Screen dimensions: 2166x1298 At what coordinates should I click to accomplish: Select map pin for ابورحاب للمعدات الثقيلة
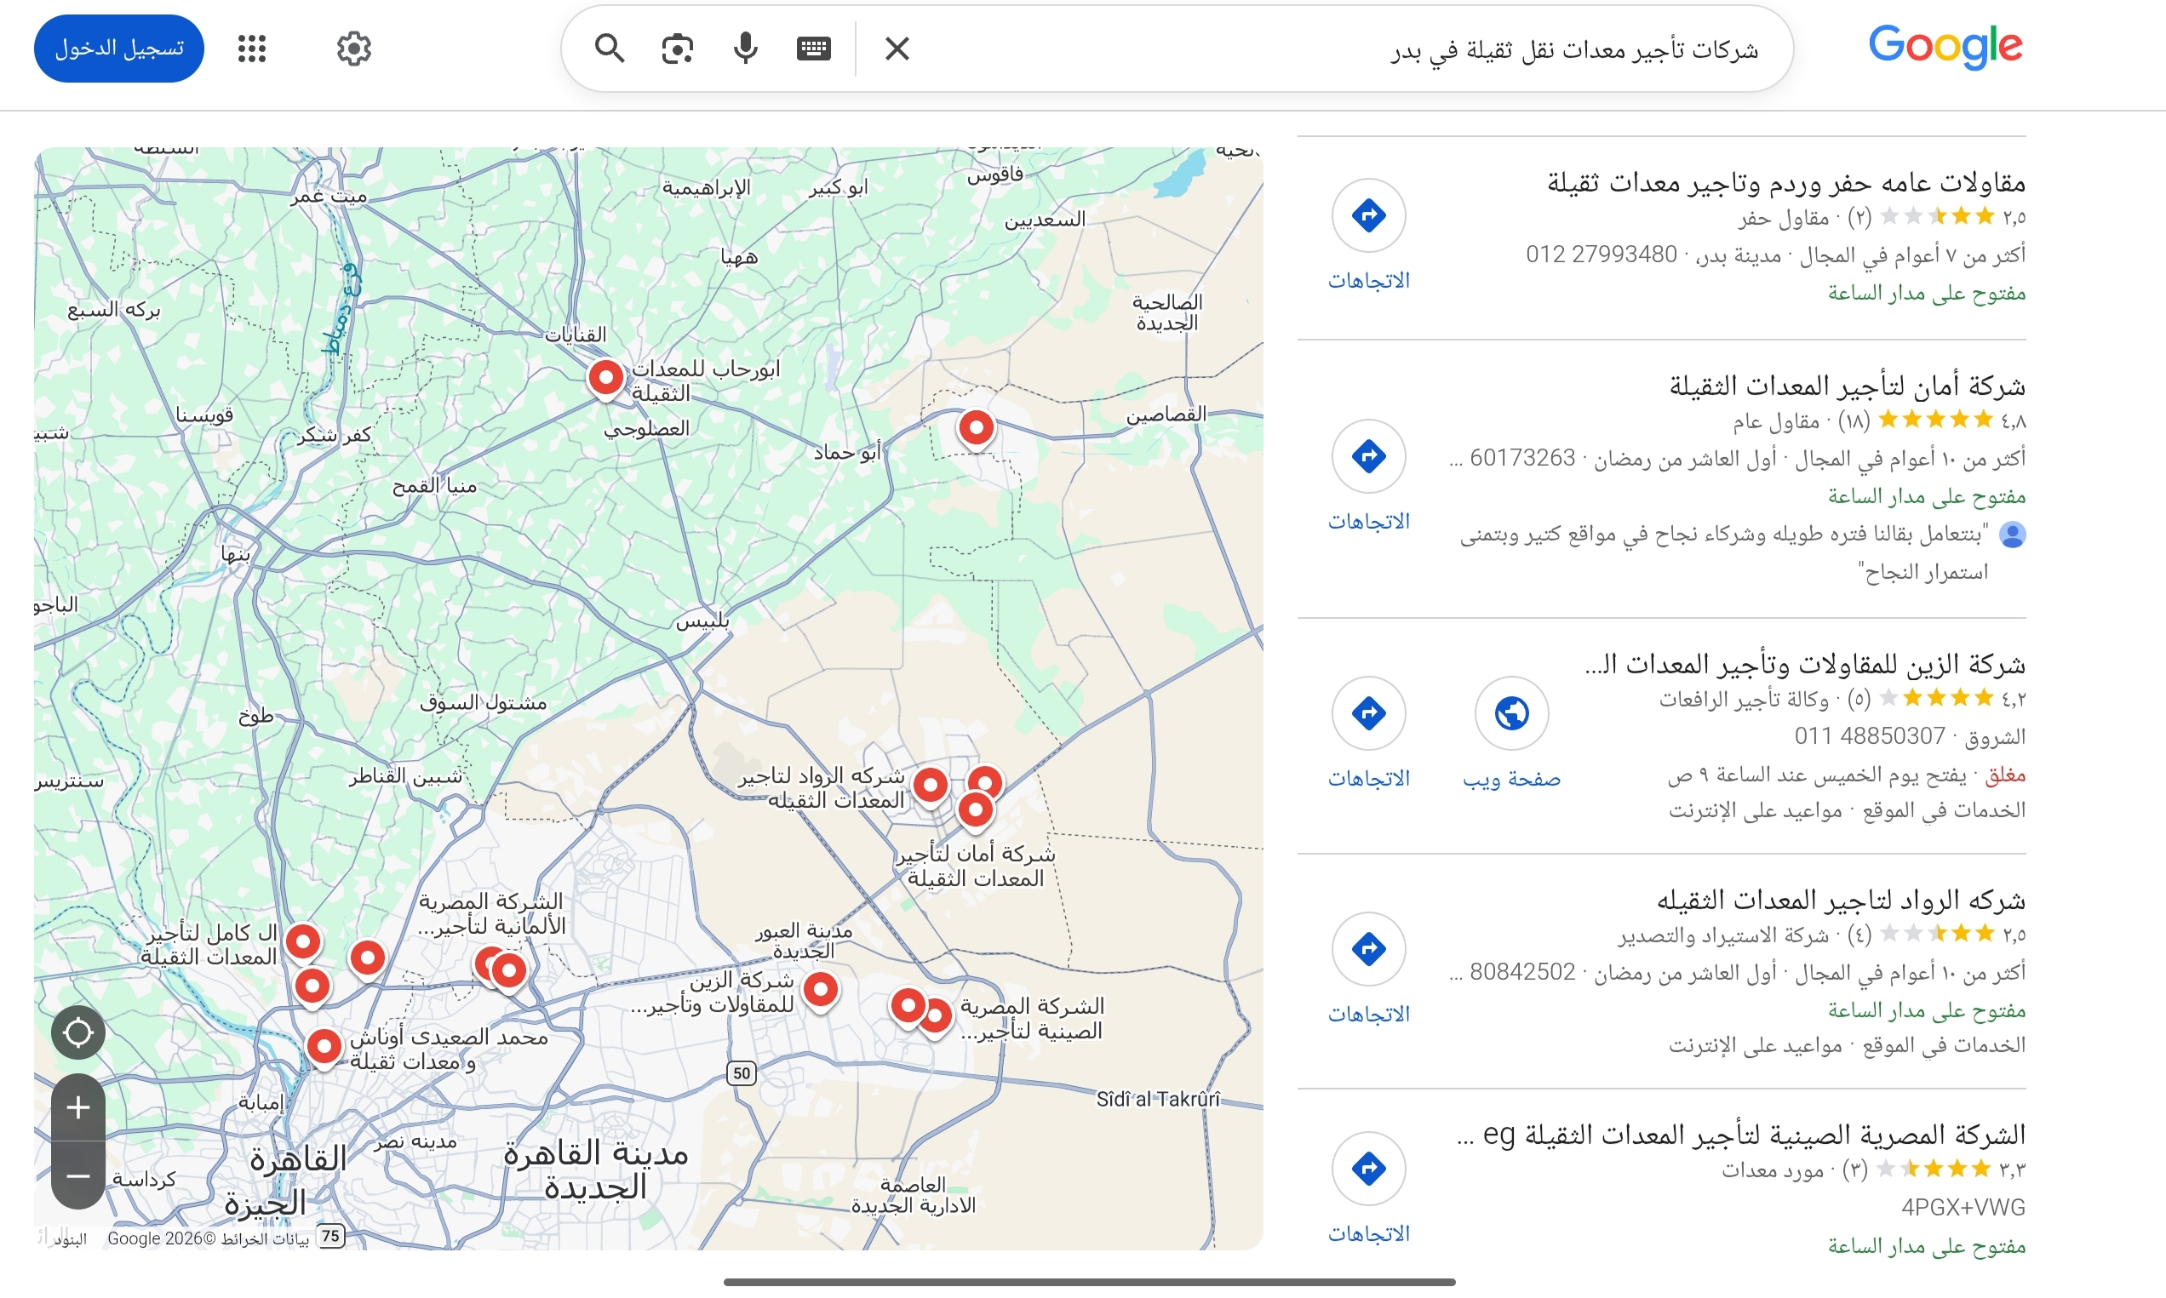pyautogui.click(x=605, y=379)
